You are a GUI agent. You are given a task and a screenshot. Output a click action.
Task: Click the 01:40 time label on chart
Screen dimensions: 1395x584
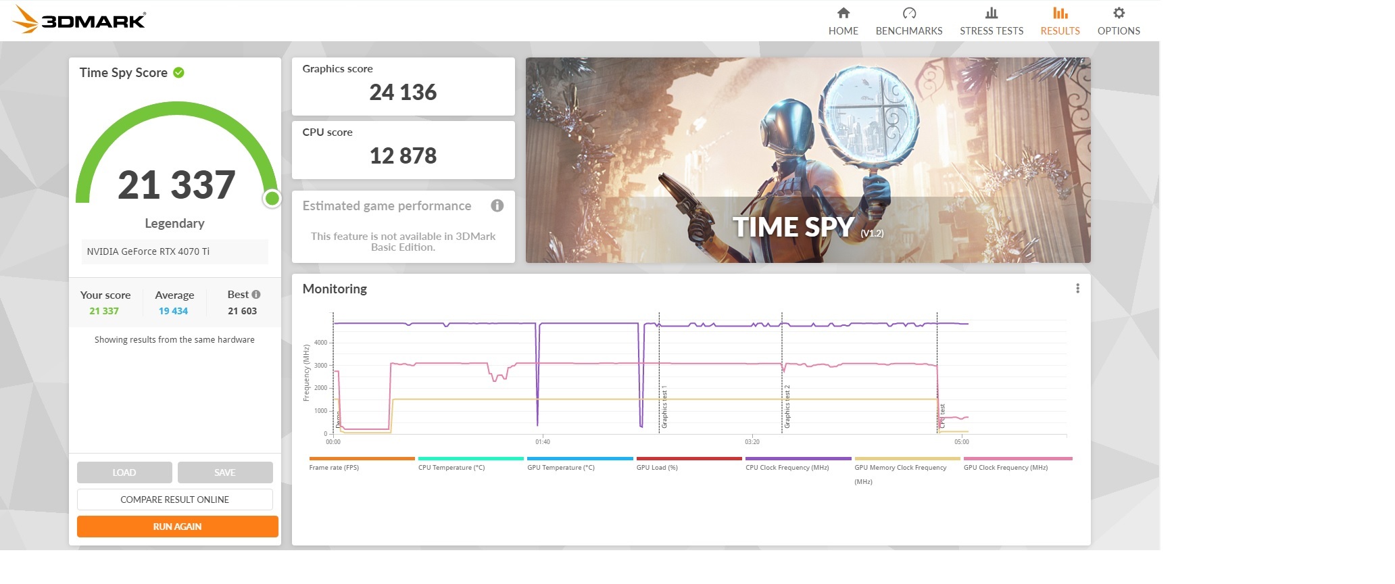tap(543, 442)
